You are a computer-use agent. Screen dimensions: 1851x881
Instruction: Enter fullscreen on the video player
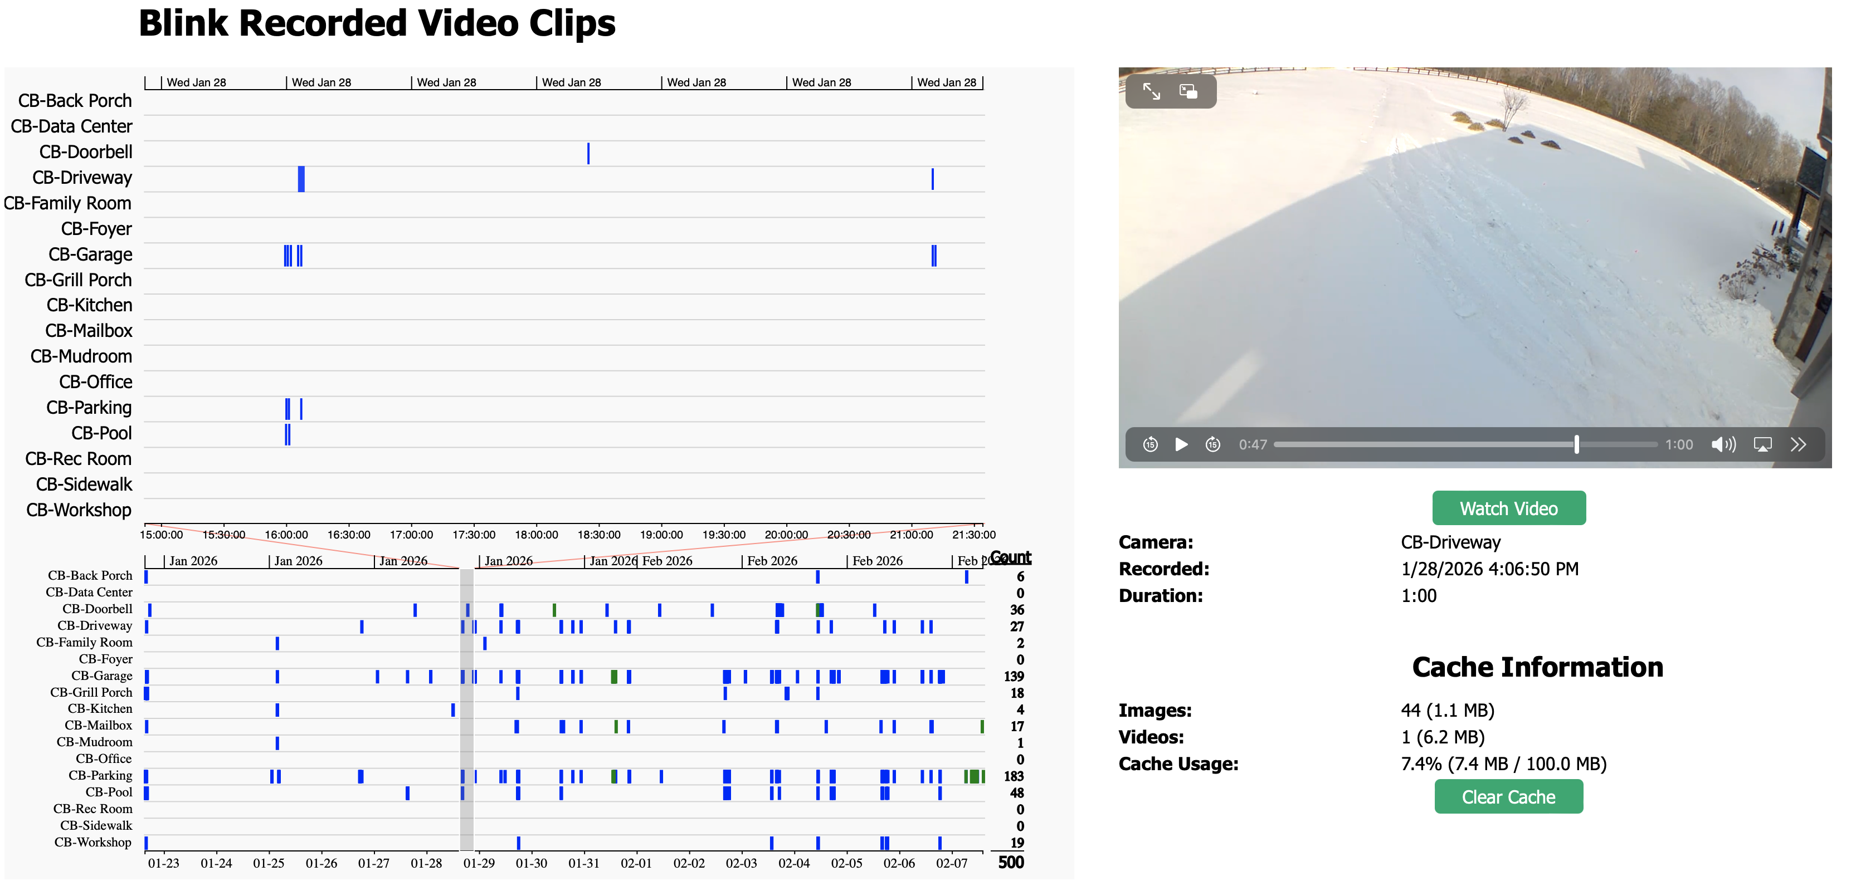[1152, 92]
